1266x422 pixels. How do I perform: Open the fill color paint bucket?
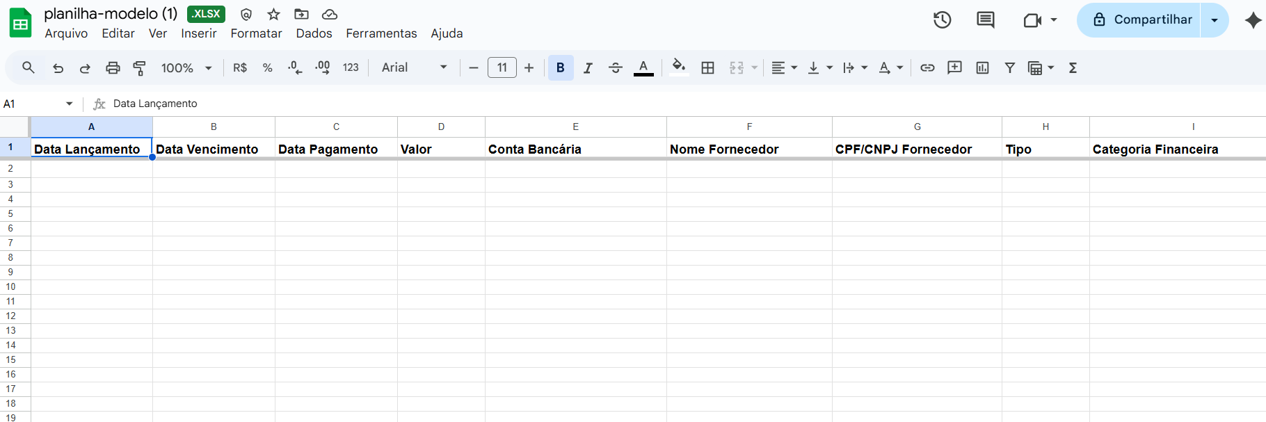point(678,67)
